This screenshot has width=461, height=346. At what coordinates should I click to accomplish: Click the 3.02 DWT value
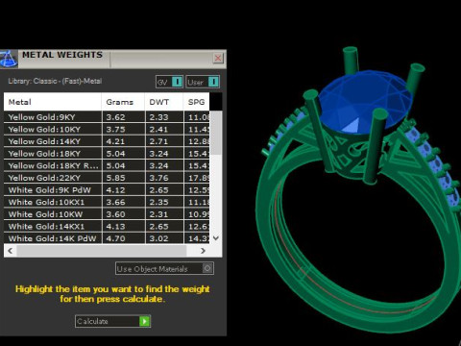click(x=158, y=238)
